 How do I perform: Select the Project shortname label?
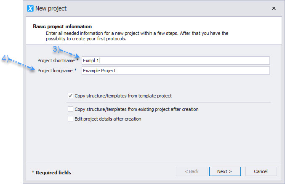pos(56,60)
